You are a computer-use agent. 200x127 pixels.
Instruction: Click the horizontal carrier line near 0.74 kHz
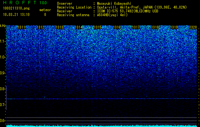pos(101,99)
